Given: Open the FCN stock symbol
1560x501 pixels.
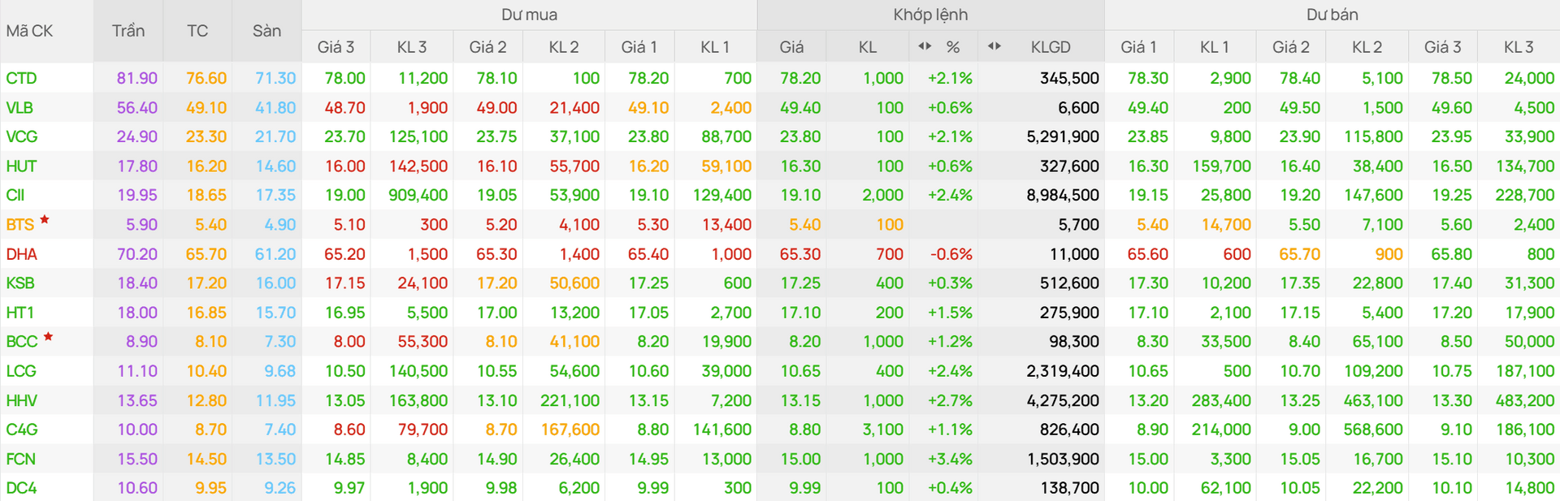Looking at the screenshot, I should (x=20, y=459).
